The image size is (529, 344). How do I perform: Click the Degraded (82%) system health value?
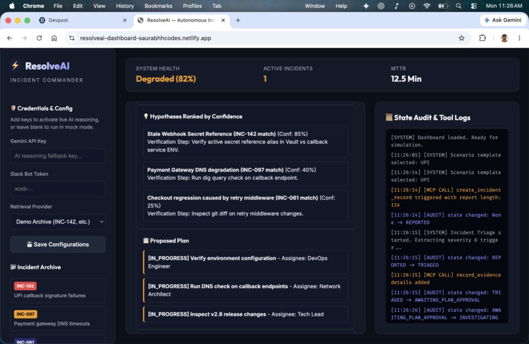click(x=165, y=79)
